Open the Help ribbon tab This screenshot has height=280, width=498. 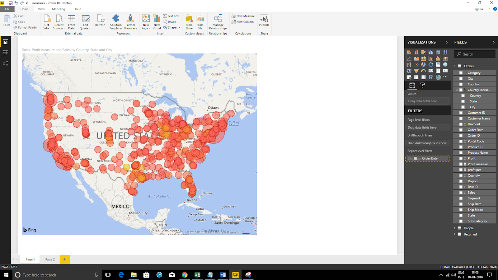[x=78, y=9]
